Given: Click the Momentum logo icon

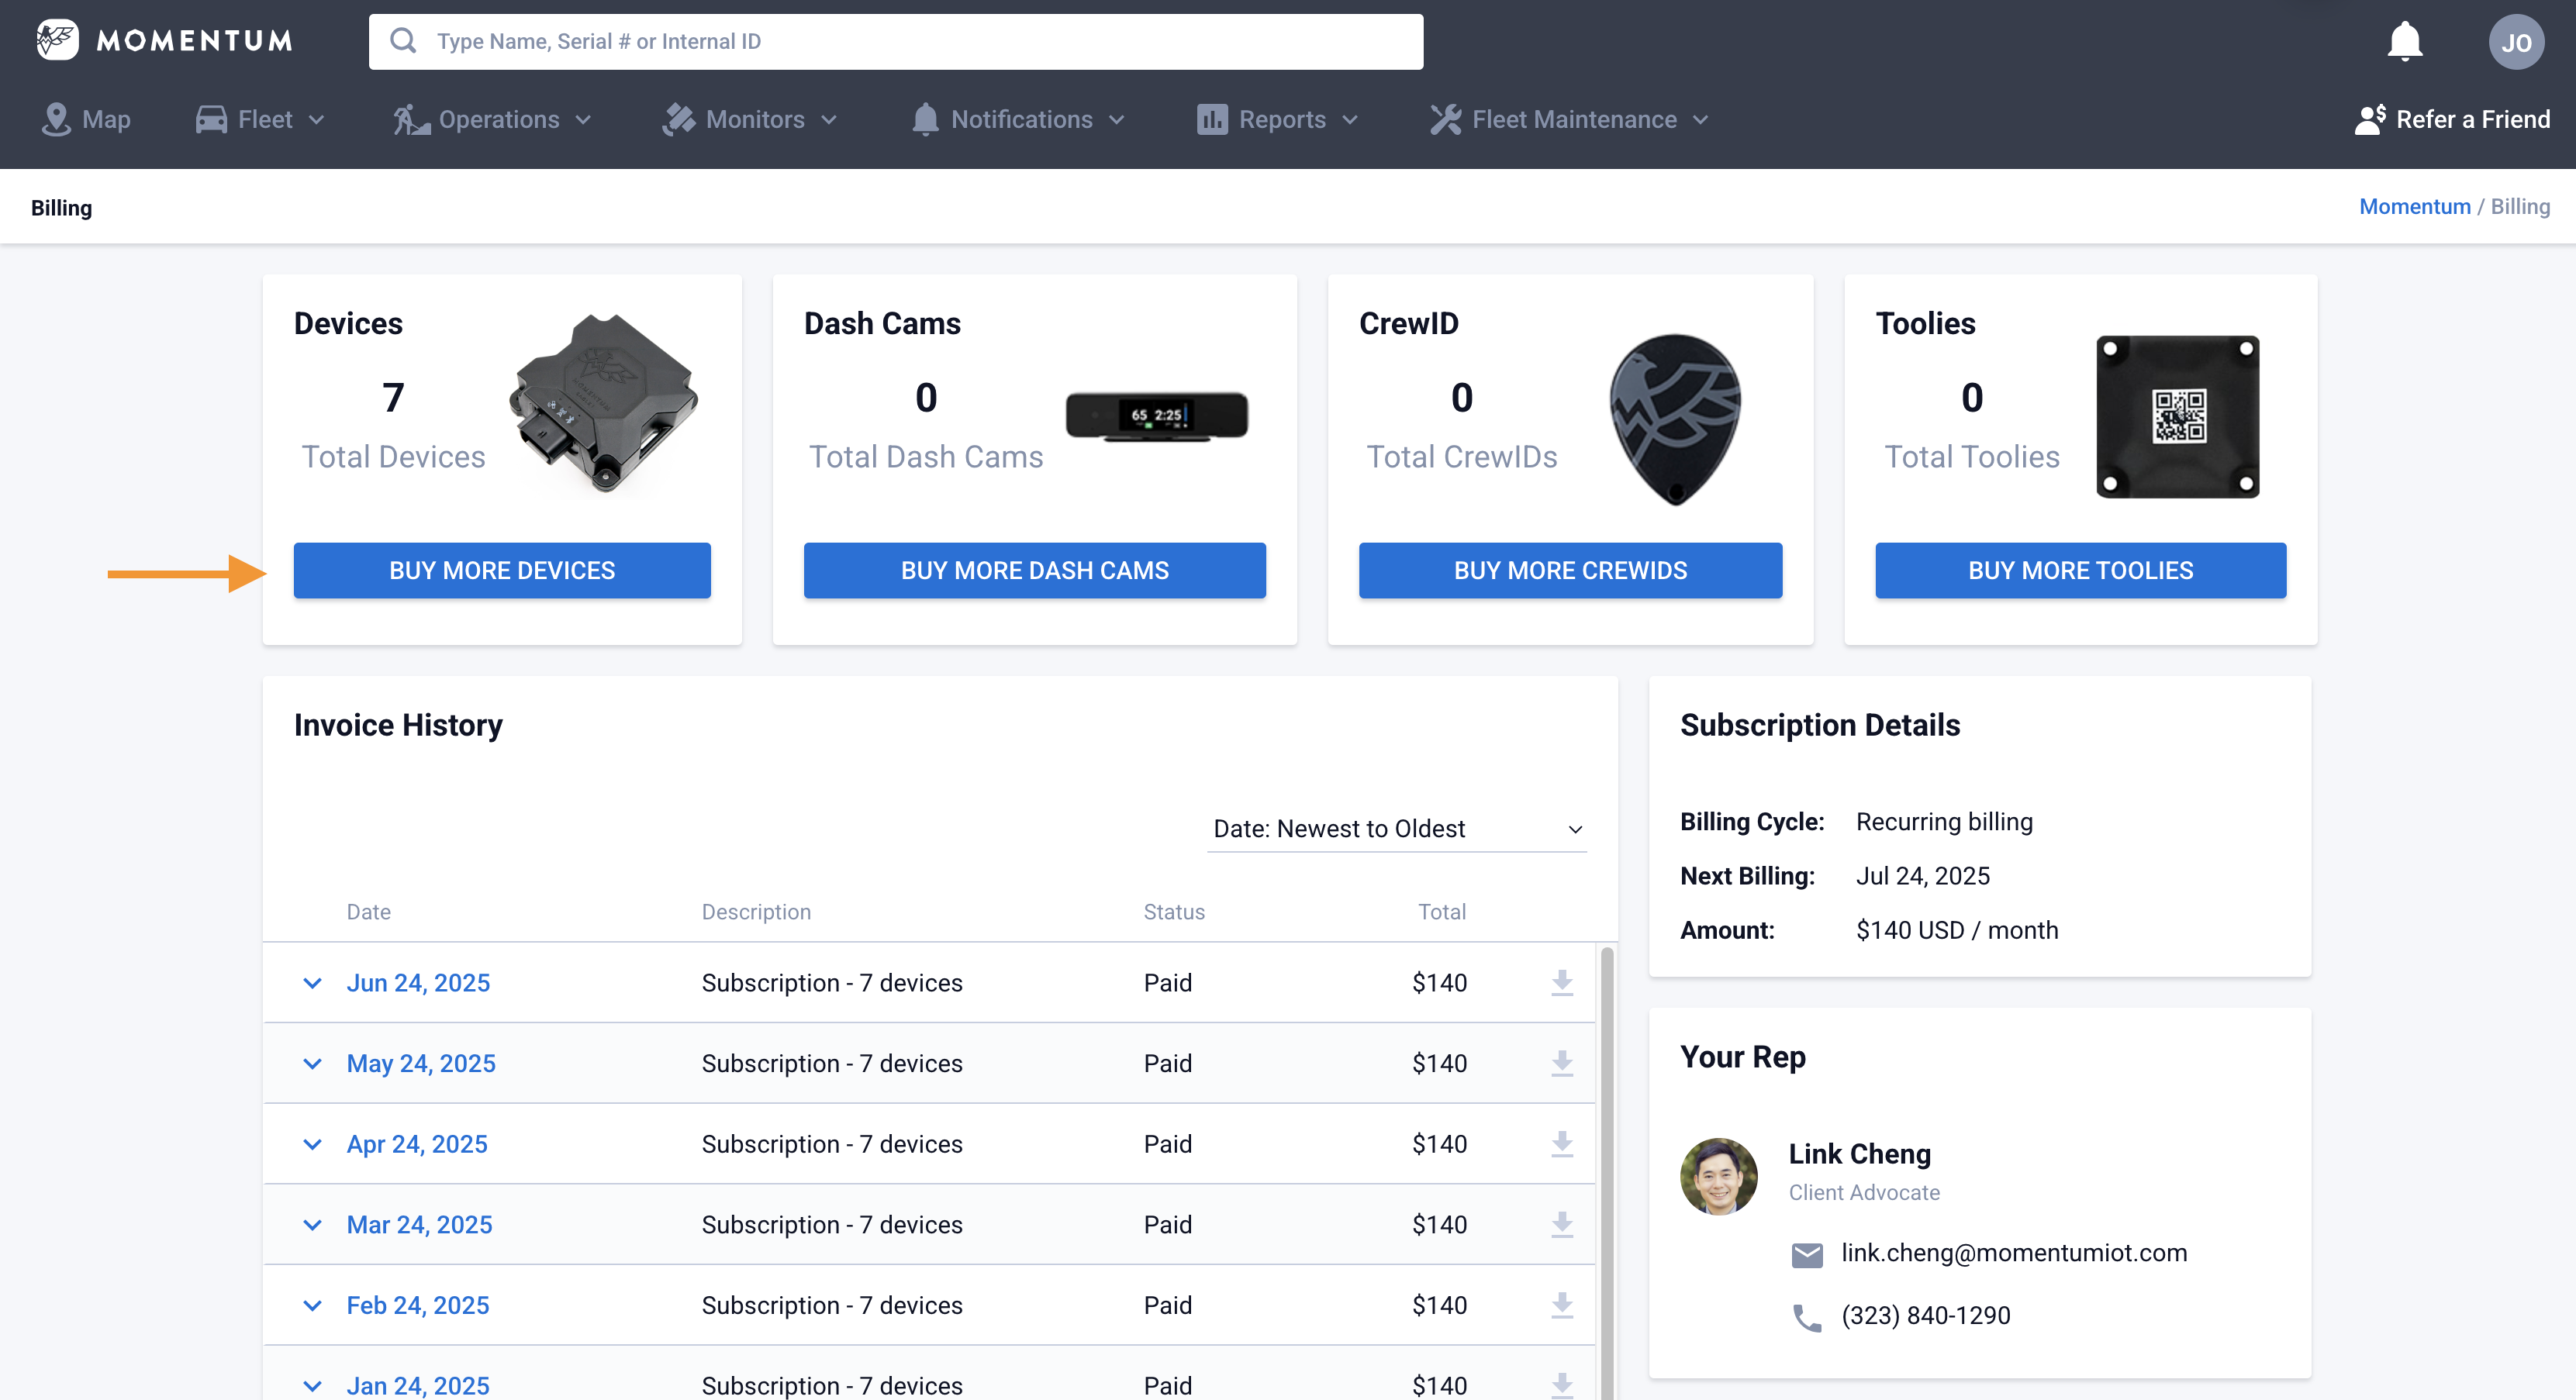Looking at the screenshot, I should point(58,40).
